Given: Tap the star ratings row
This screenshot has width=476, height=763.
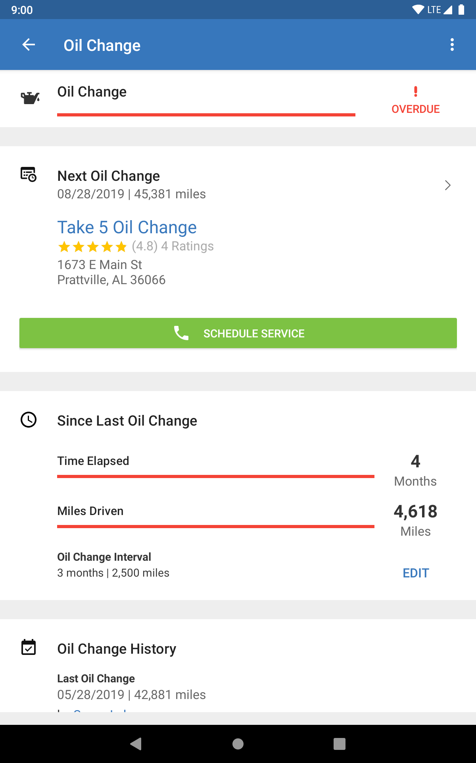Looking at the screenshot, I should [x=92, y=247].
